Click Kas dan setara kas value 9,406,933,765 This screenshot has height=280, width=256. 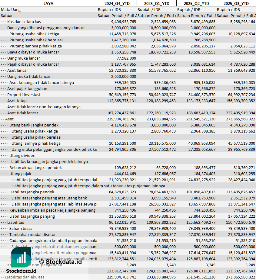pos(124,22)
